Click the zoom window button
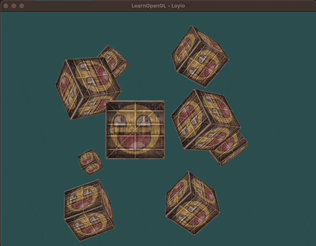This screenshot has width=316, height=246. pyautogui.click(x=22, y=6)
